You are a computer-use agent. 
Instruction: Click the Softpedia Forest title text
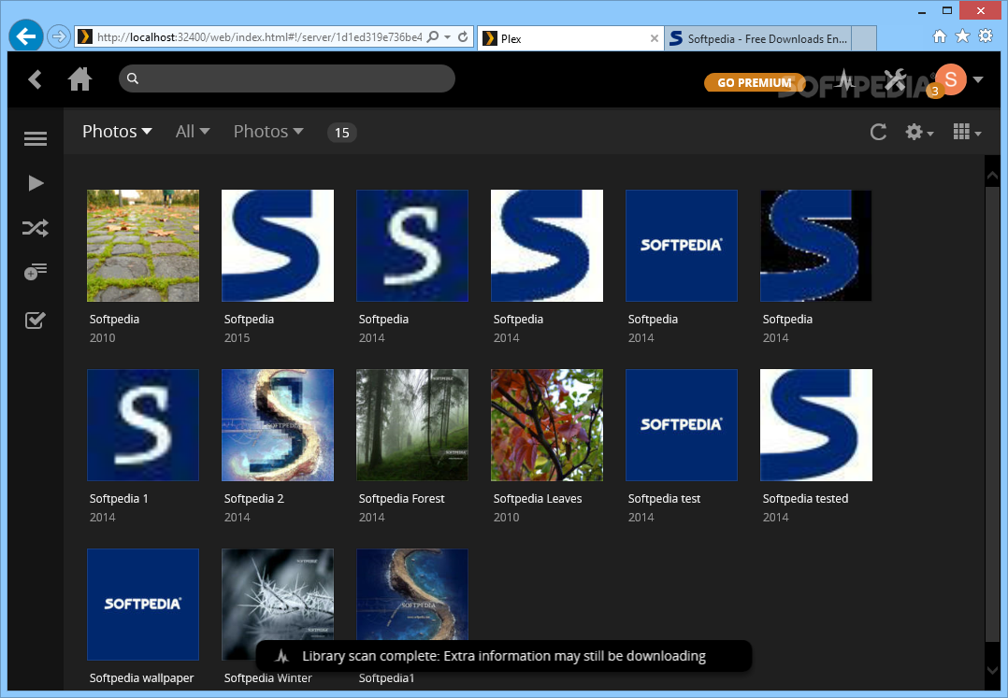click(402, 499)
